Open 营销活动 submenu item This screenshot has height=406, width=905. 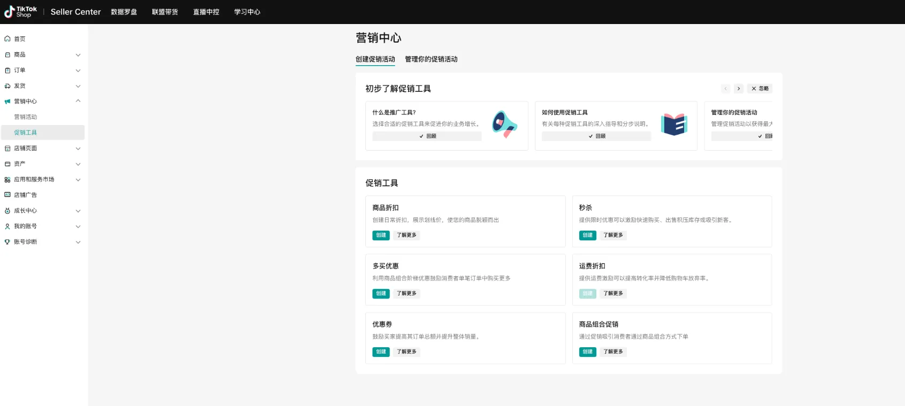(x=26, y=117)
